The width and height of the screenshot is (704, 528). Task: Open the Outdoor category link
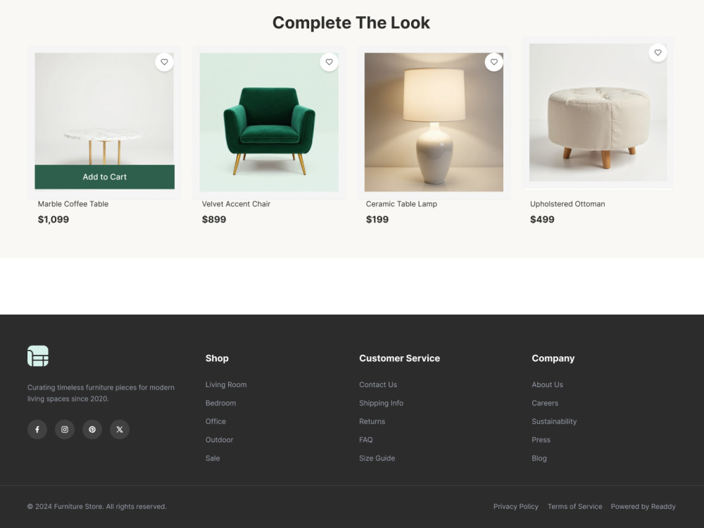pos(219,440)
